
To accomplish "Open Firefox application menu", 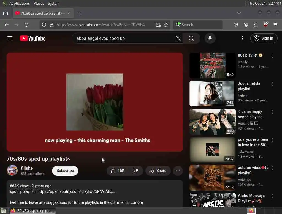I will 275,25.
